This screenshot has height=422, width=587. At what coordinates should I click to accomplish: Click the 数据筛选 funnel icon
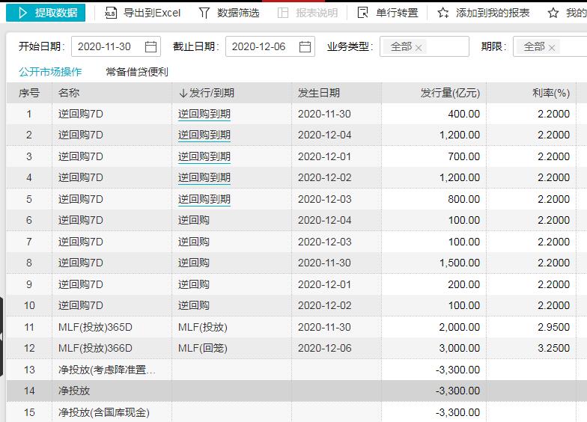click(204, 13)
